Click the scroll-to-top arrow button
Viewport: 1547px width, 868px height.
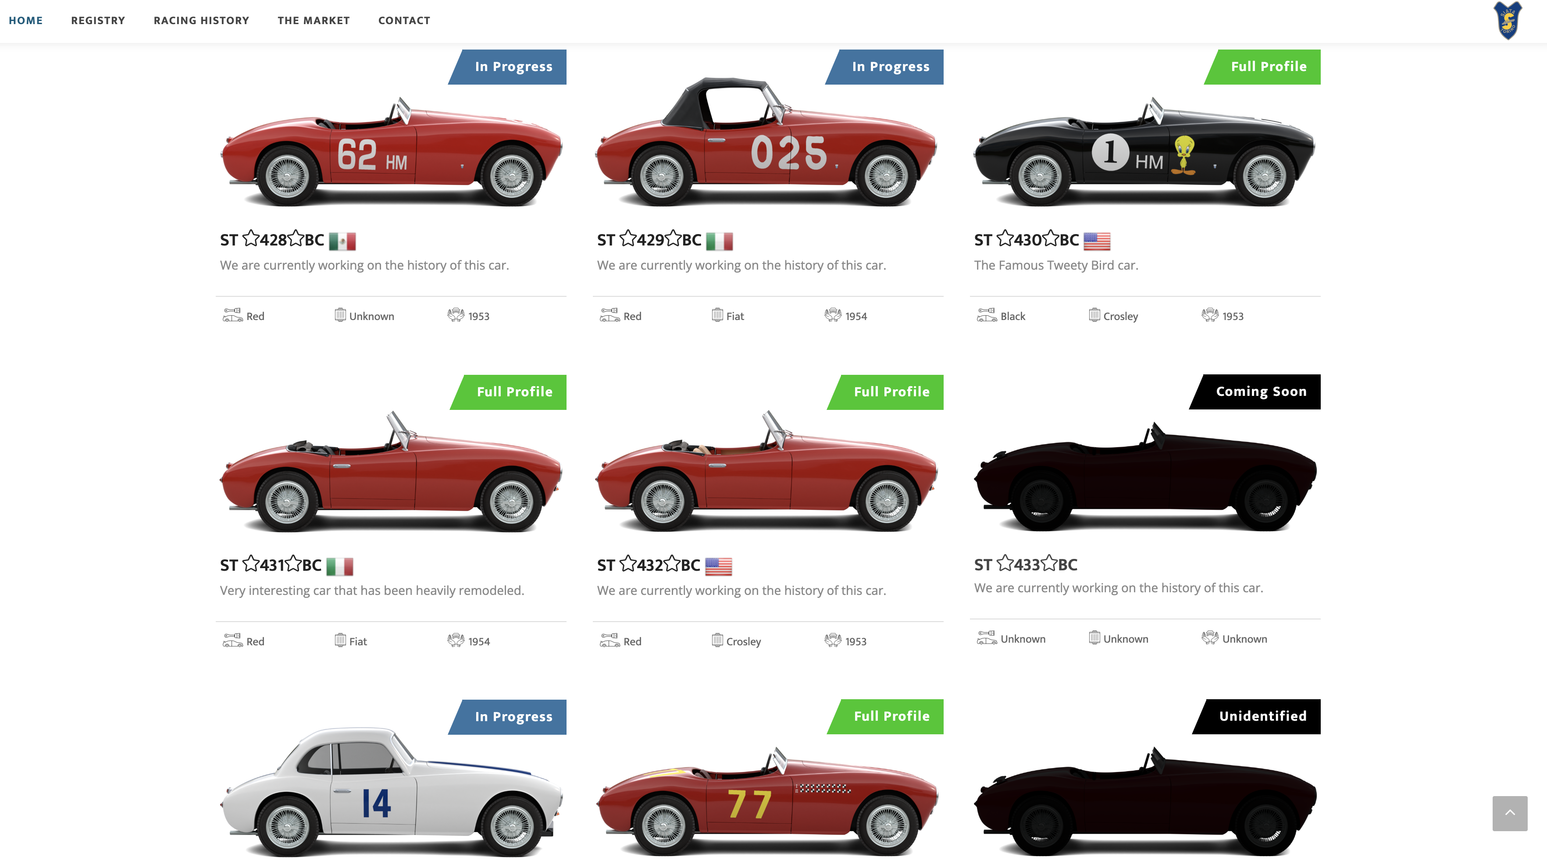(x=1510, y=813)
